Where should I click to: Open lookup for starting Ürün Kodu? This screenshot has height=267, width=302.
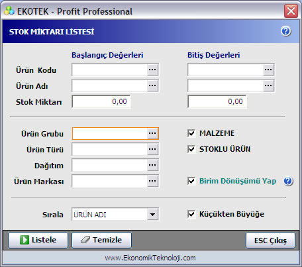pos(152,70)
